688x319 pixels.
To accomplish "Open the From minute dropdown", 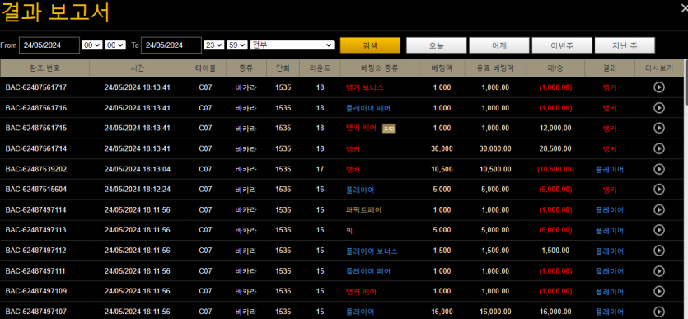I will 115,45.
